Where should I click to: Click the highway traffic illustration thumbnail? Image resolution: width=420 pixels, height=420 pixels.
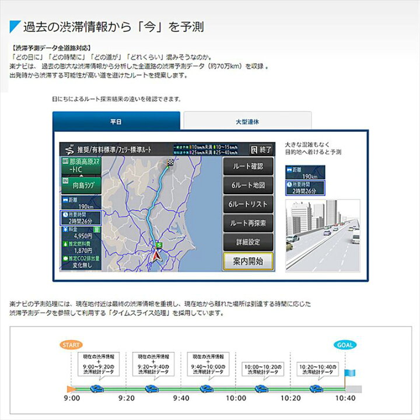pyautogui.click(x=323, y=236)
